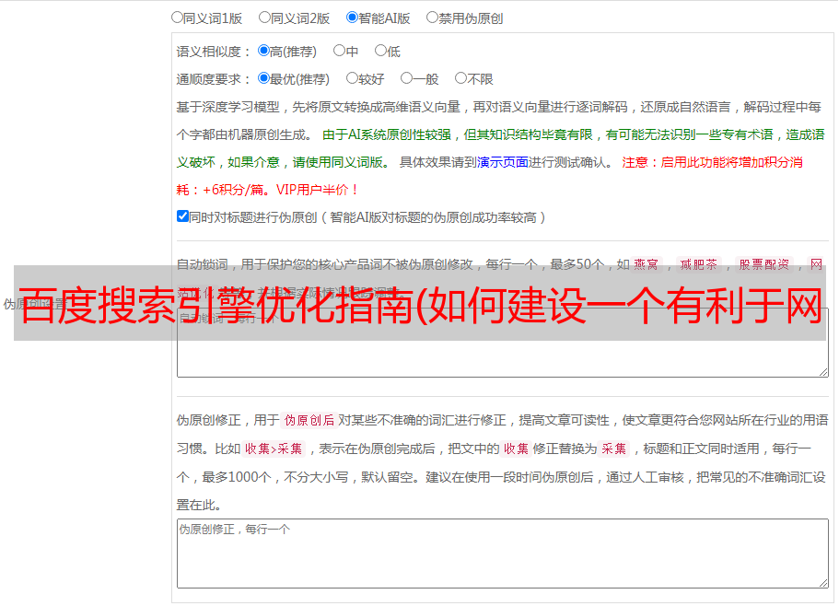Select 禁用伪原创 radio option

(x=432, y=17)
